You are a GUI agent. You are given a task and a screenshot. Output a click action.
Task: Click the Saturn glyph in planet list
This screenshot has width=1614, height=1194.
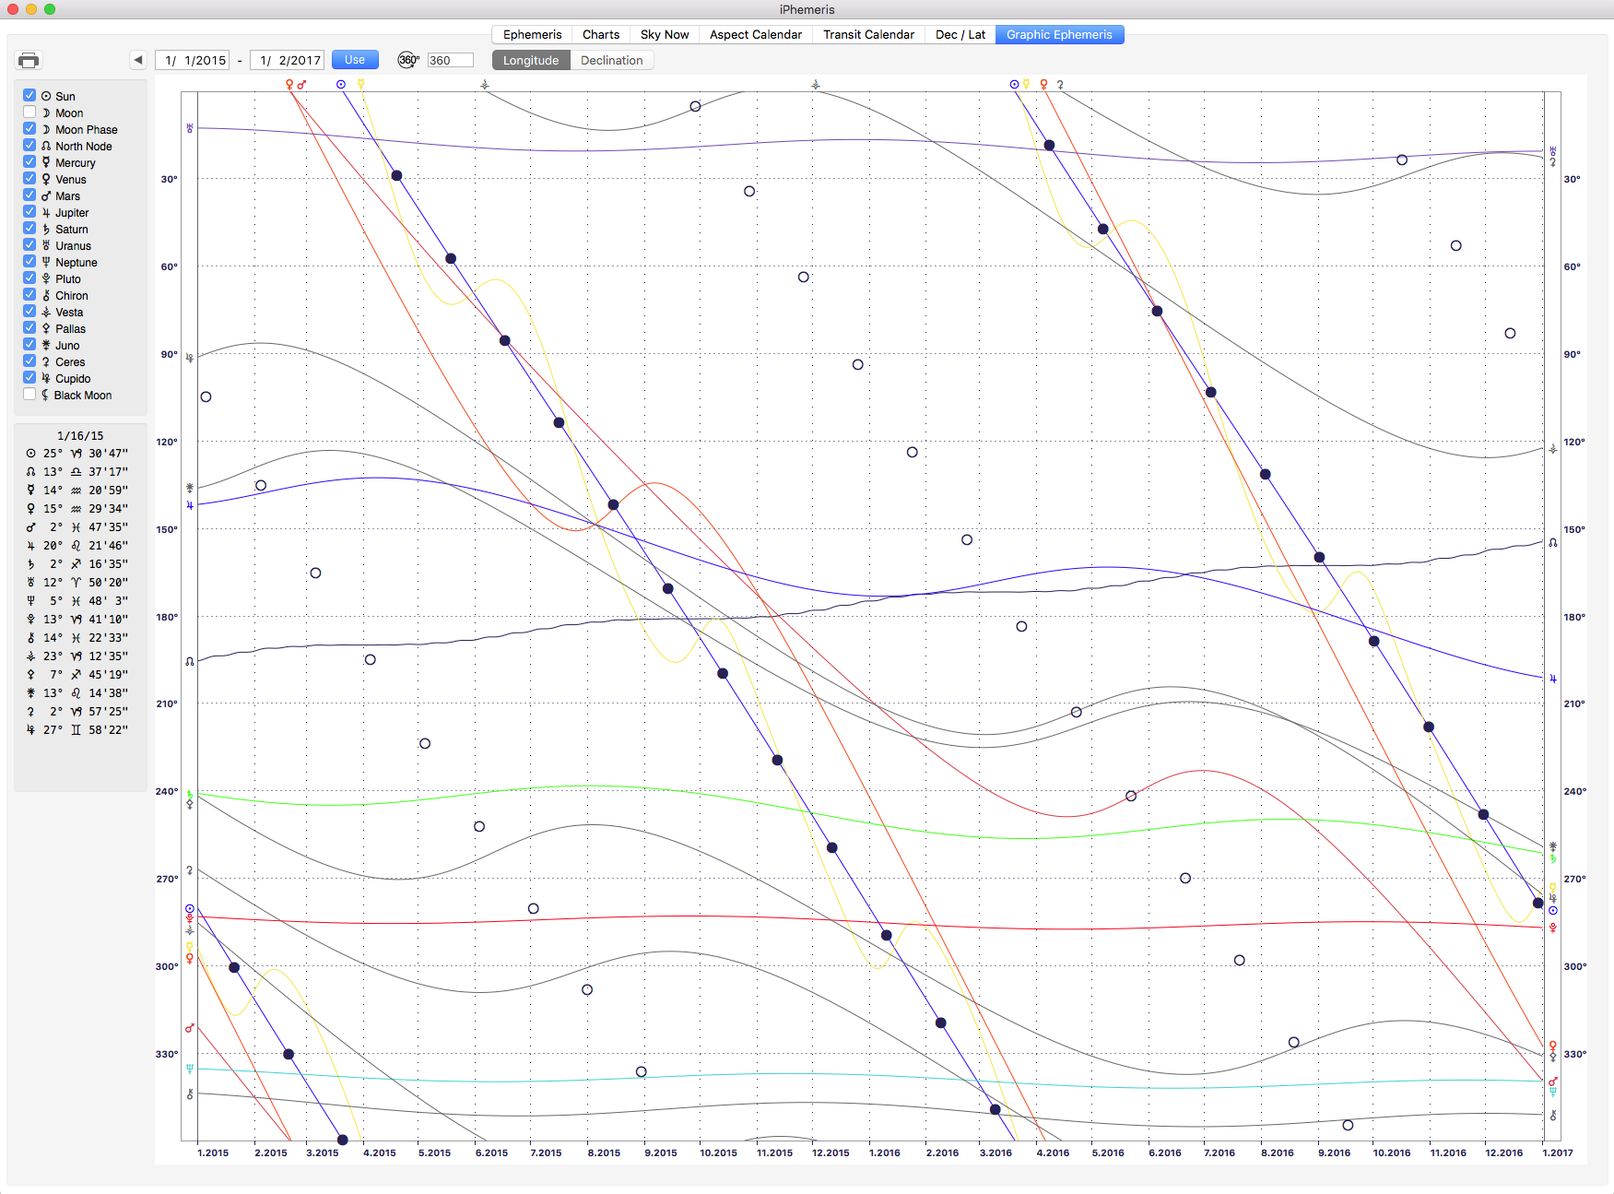pos(46,229)
